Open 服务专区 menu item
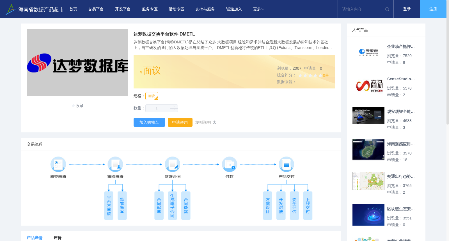Image resolution: width=449 pixels, height=241 pixels. [150, 9]
